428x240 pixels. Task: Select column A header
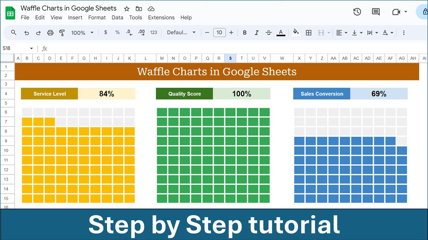click(18, 58)
